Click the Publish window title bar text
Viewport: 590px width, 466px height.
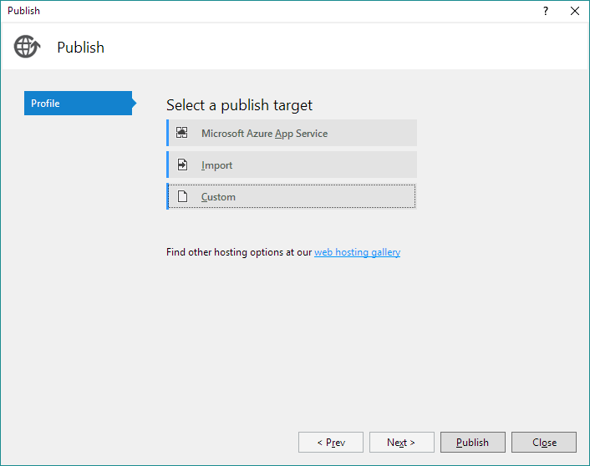coord(23,11)
